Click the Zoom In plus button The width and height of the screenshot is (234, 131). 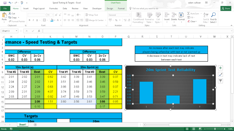[225, 129]
